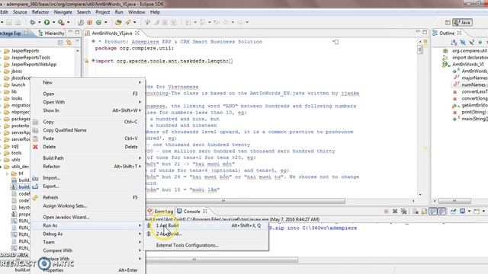
Task: Open dropdown next to Search flashlight icon
Action: [134, 22]
